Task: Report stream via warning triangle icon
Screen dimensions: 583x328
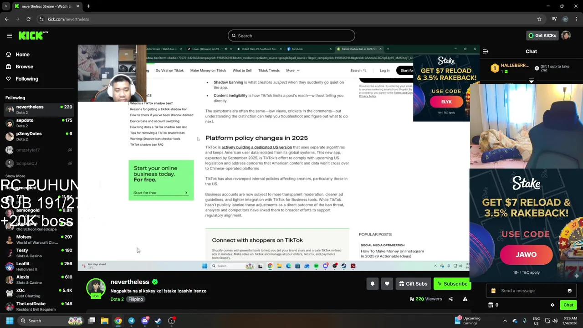Action: coord(465,299)
